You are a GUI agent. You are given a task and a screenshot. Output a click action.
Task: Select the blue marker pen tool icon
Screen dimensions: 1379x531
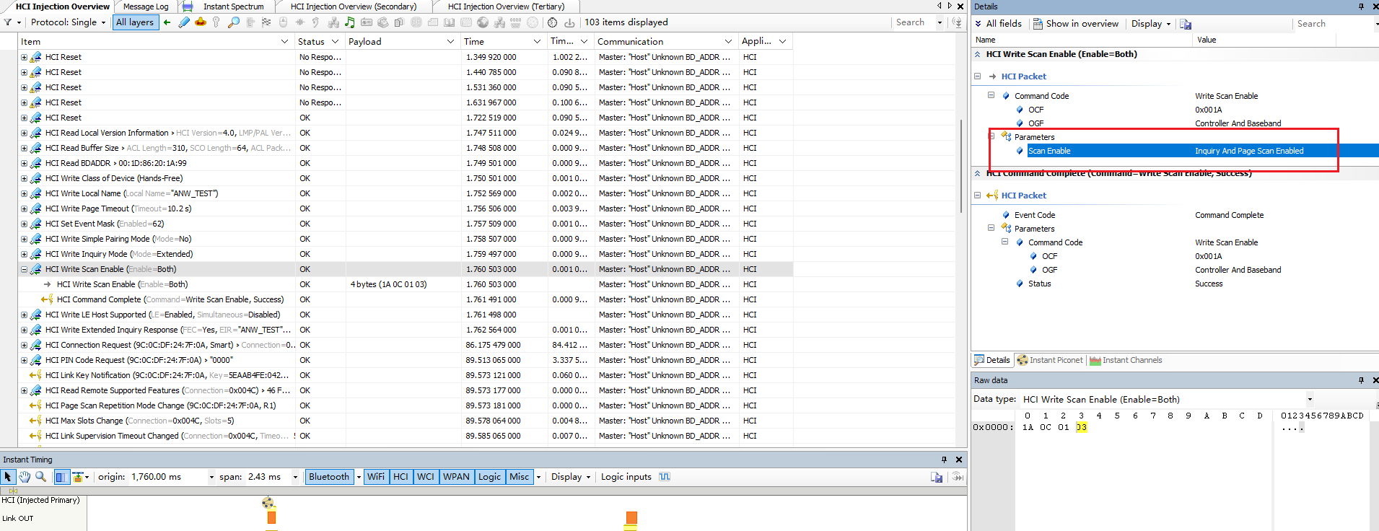[x=184, y=22]
